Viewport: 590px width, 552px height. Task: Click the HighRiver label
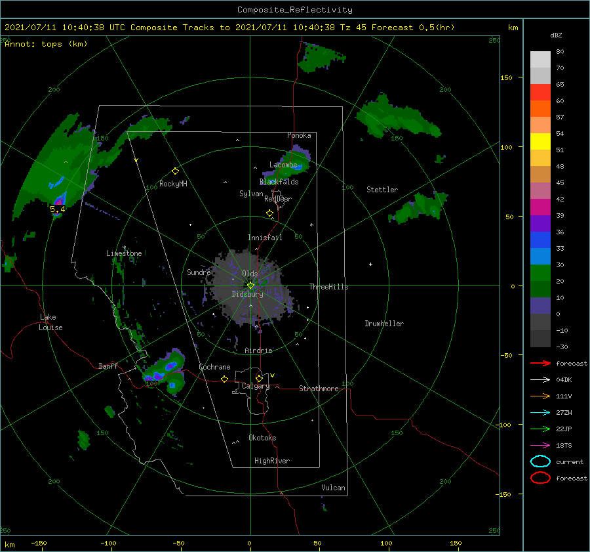272,461
